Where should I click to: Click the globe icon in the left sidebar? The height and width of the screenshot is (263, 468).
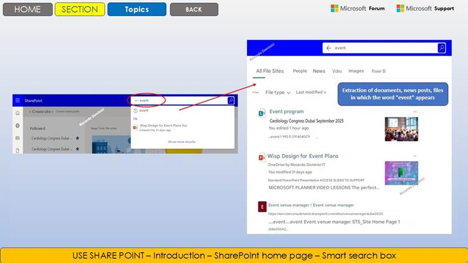[x=18, y=126]
